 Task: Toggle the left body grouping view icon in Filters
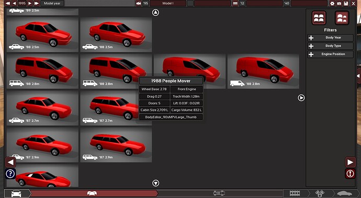319,18
